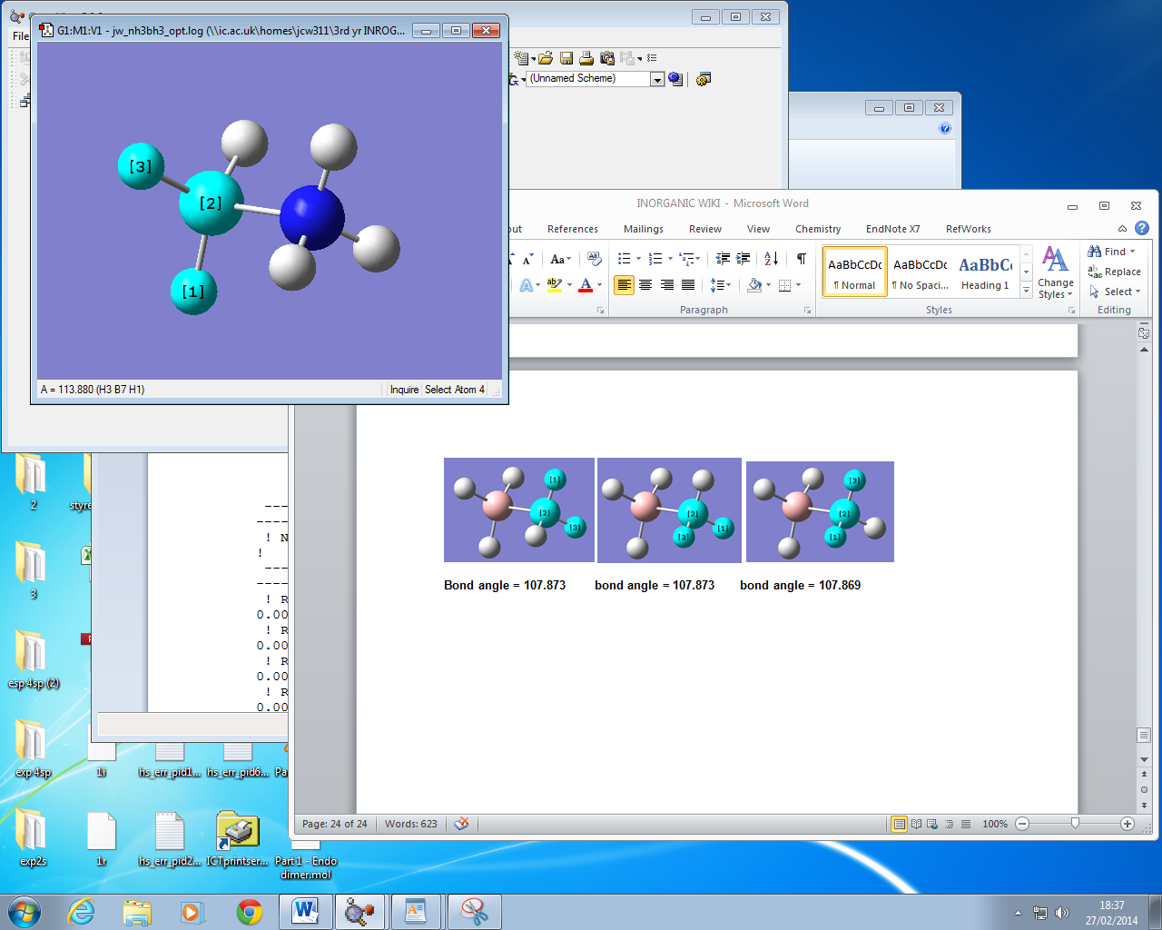Switch to Web Layout view in status bar
Image resolution: width=1162 pixels, height=930 pixels.
[x=932, y=824]
